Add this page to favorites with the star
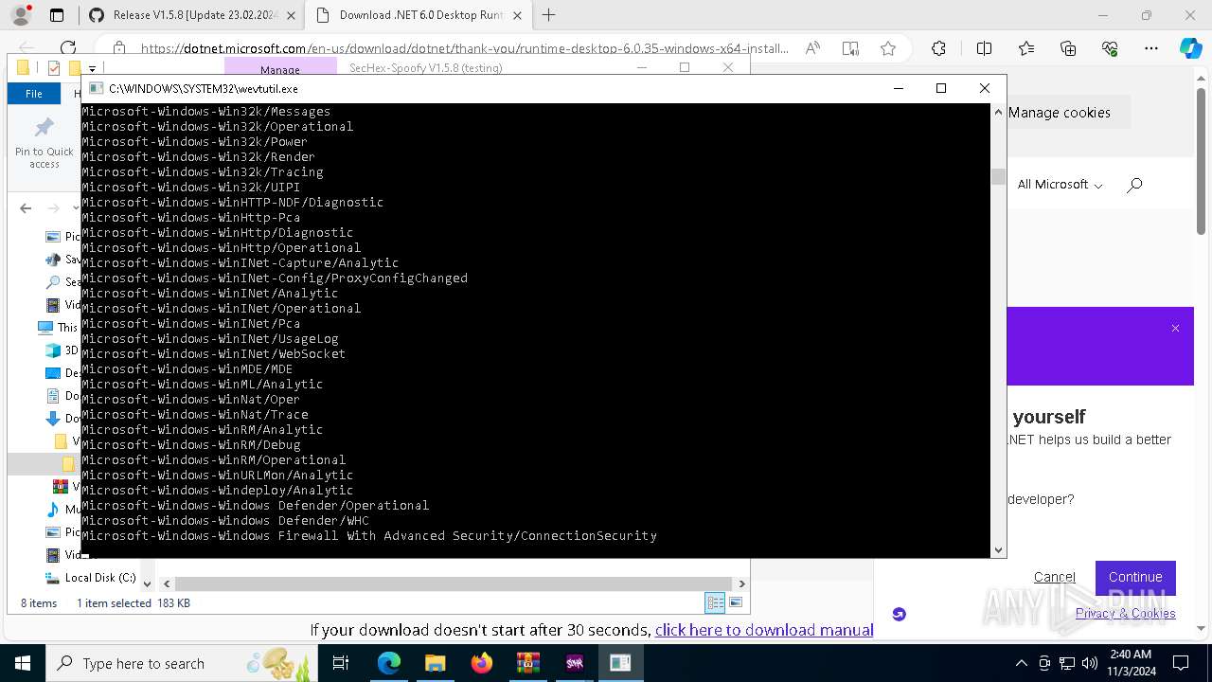This screenshot has height=682, width=1212. (x=888, y=48)
